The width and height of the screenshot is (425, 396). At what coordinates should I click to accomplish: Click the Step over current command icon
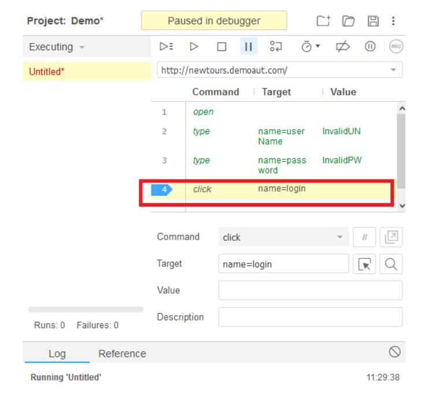coord(276,47)
